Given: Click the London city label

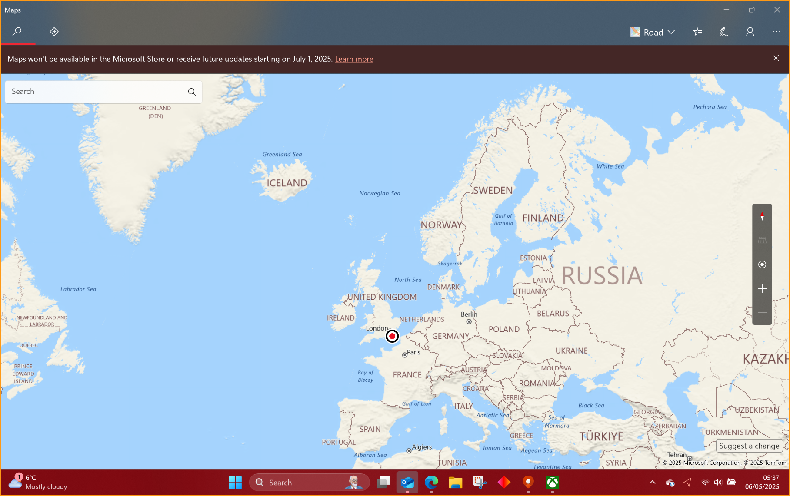Looking at the screenshot, I should pos(377,328).
